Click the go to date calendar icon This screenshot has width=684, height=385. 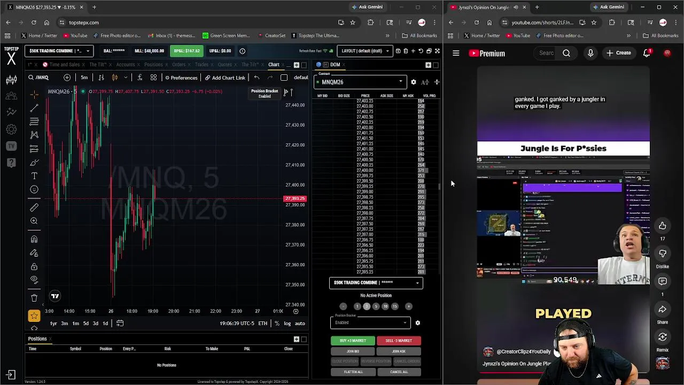(120, 323)
